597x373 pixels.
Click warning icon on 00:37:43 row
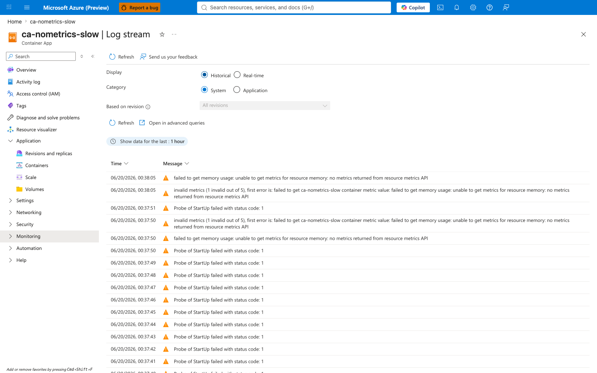click(x=166, y=337)
